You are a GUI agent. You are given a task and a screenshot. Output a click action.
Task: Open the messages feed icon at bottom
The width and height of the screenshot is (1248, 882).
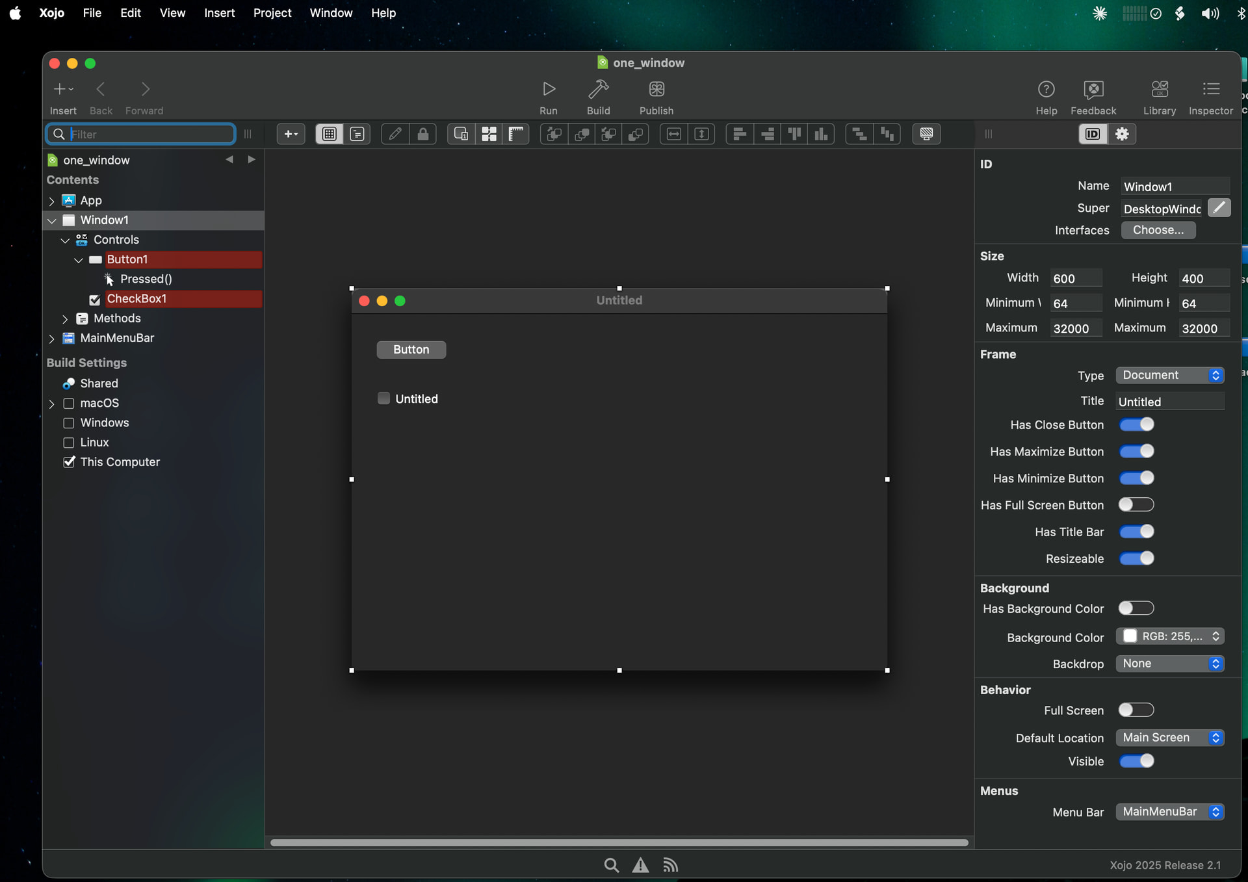click(x=670, y=865)
